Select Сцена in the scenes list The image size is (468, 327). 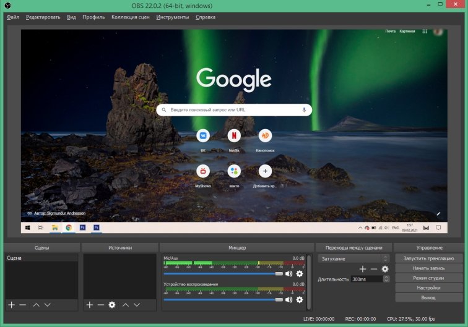pos(14,258)
